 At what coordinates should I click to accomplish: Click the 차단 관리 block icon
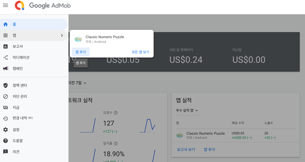pos(6,96)
